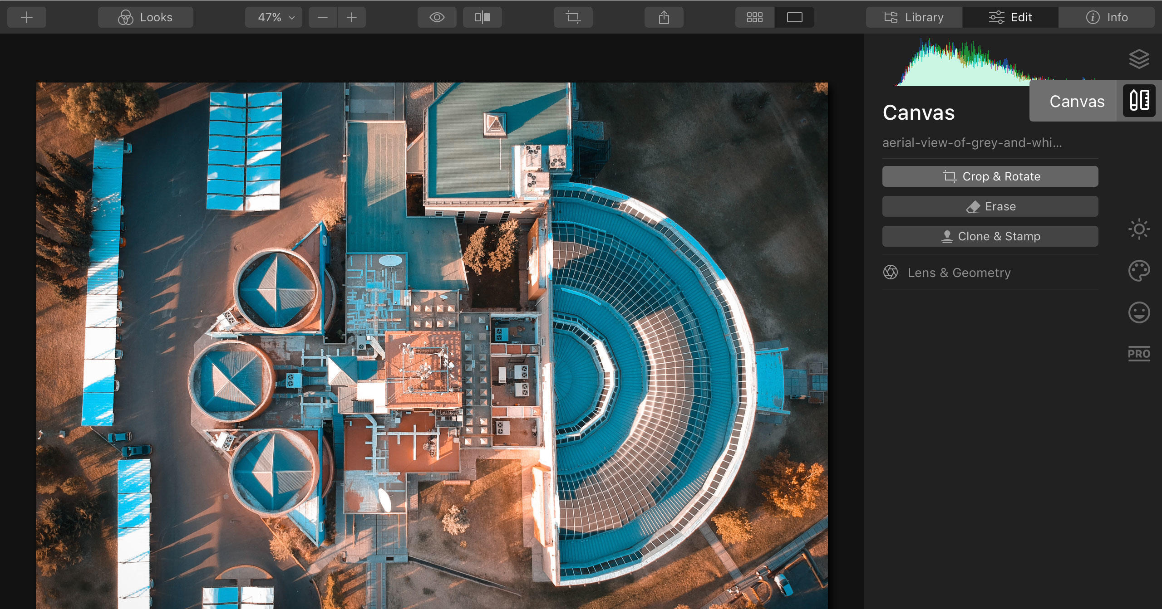Start the Clone & Stamp tool
Viewport: 1162px width, 609px height.
point(990,236)
